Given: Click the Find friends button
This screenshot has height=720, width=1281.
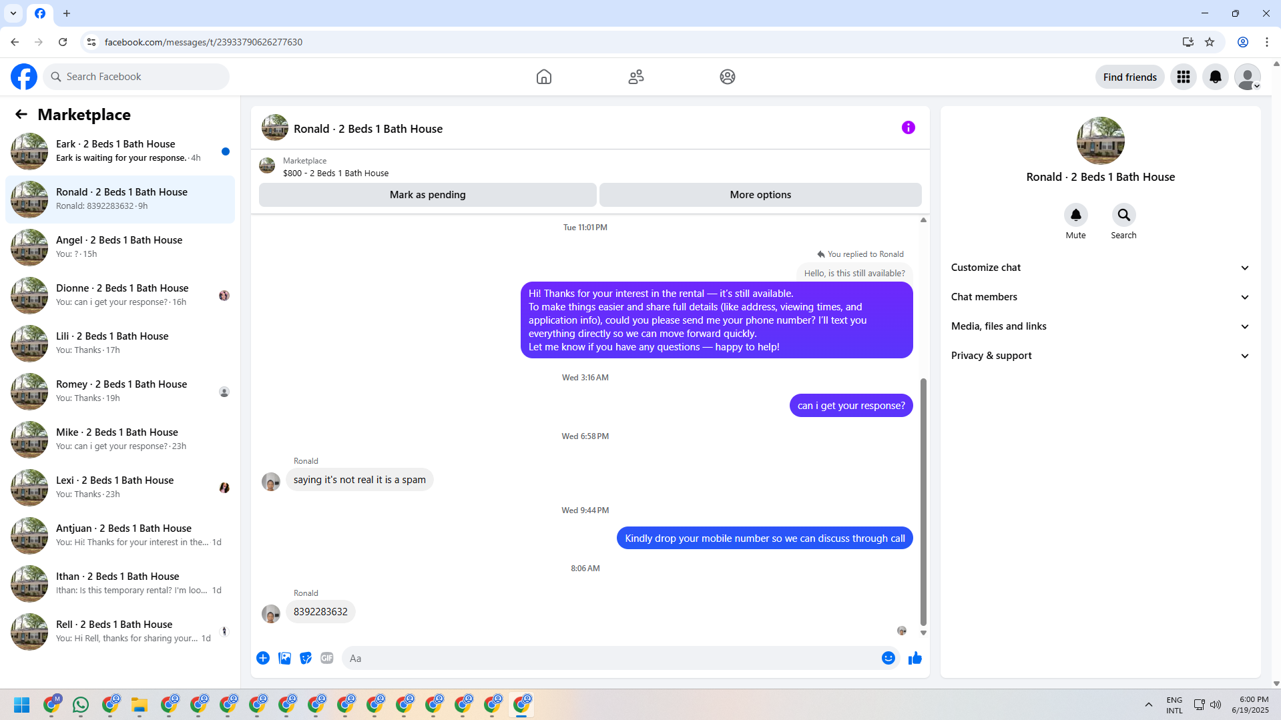Looking at the screenshot, I should click(x=1130, y=77).
